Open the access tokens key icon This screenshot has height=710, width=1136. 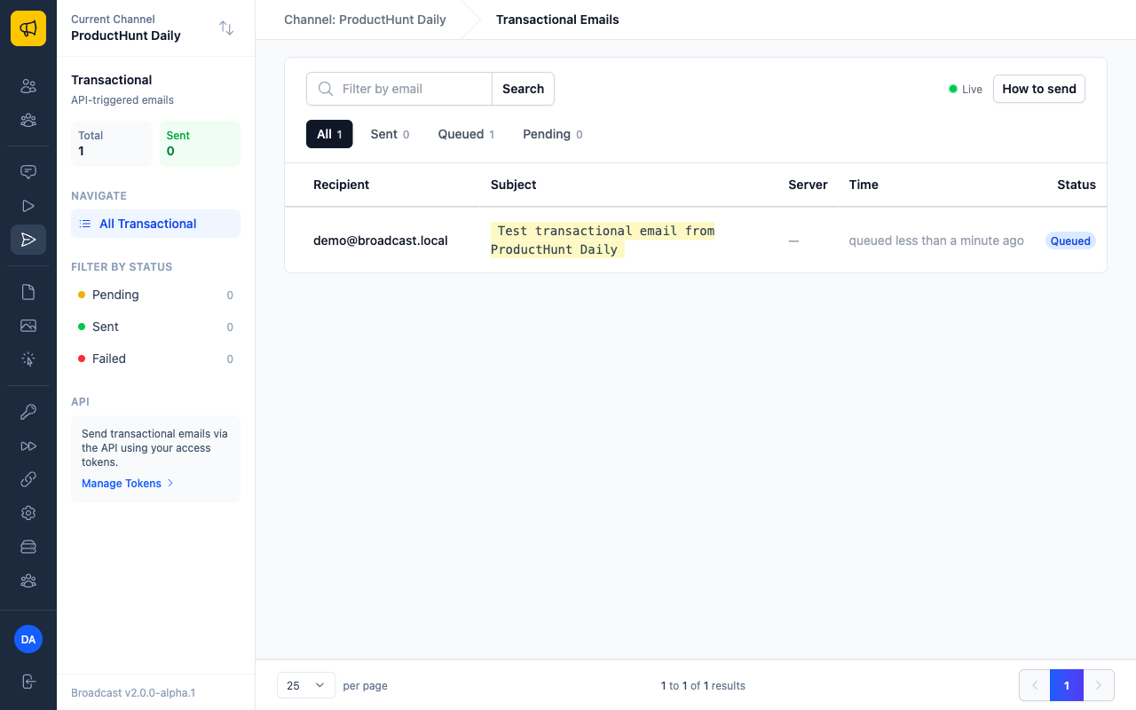tap(28, 412)
